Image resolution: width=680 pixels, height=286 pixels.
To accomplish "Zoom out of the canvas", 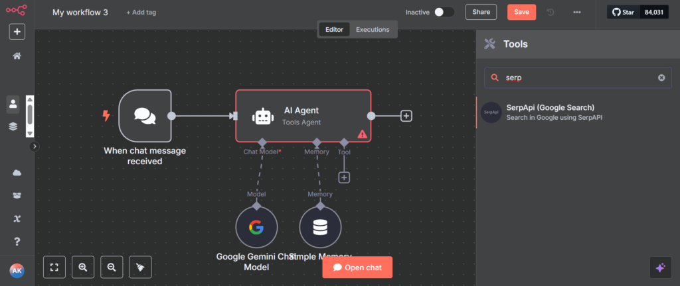I will (112, 267).
